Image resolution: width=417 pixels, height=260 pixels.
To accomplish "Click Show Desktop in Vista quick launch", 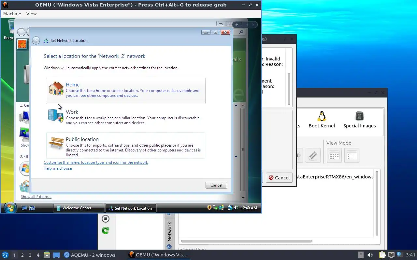I will (x=24, y=208).
